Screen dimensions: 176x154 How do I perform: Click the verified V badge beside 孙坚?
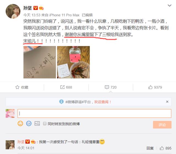tap(35, 8)
